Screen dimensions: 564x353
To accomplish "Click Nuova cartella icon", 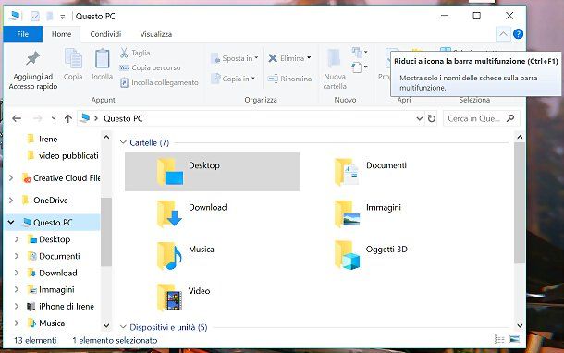I will (334, 59).
